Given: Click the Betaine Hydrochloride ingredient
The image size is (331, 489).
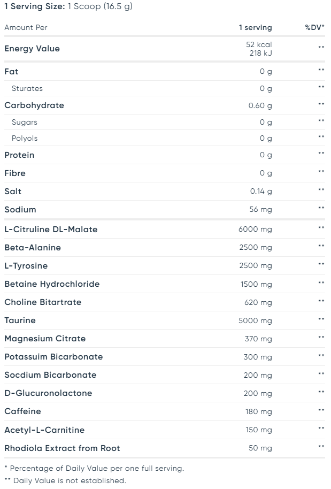Looking at the screenshot, I should click(x=52, y=284).
